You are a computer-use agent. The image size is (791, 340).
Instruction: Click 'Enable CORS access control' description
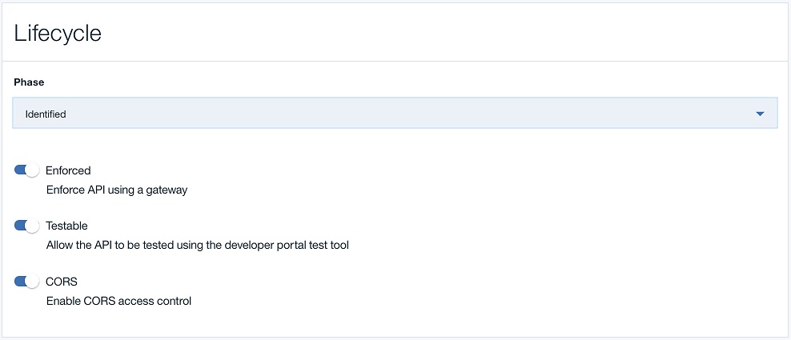click(118, 301)
